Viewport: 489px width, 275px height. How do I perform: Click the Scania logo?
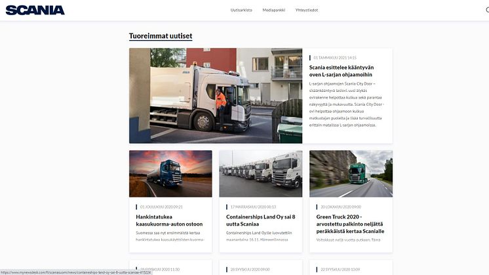35,10
